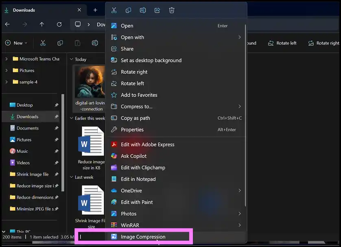Select Copy as path
This screenshot has width=341, height=247.
pyautogui.click(x=176, y=118)
